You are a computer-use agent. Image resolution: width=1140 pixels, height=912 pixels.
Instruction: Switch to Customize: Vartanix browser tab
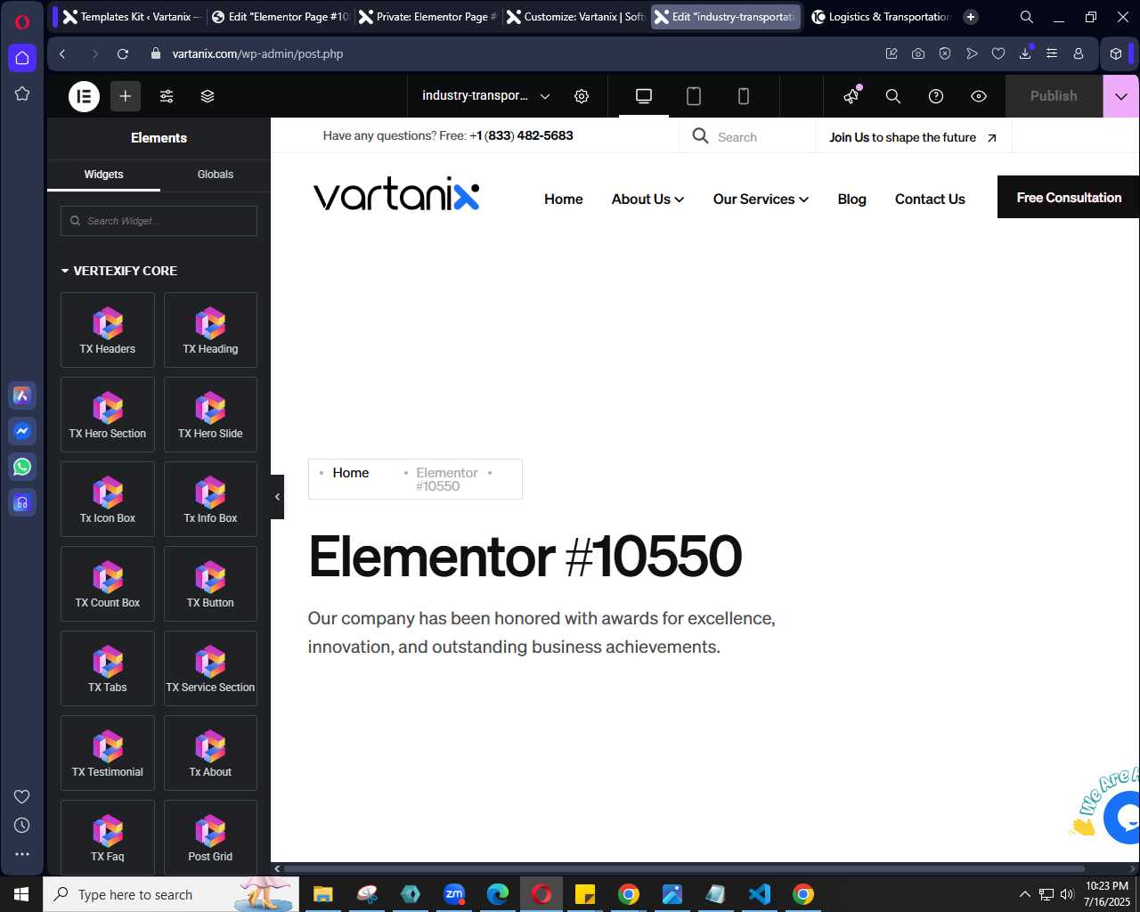[x=576, y=17]
